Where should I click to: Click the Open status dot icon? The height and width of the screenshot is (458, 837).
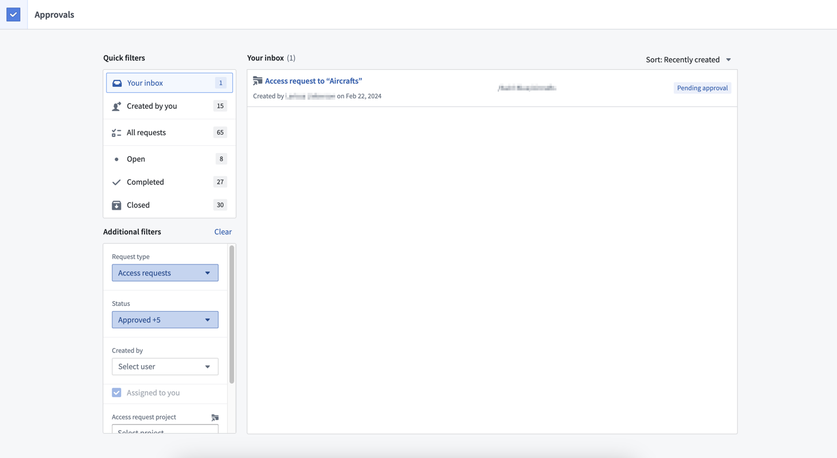pyautogui.click(x=116, y=159)
